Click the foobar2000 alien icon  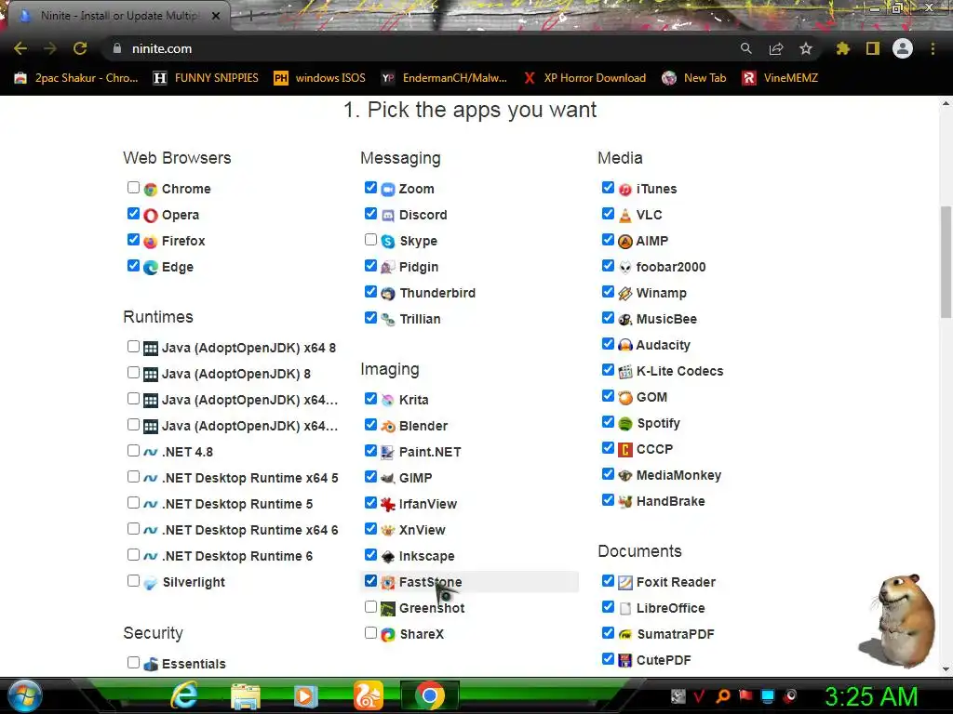tap(624, 268)
